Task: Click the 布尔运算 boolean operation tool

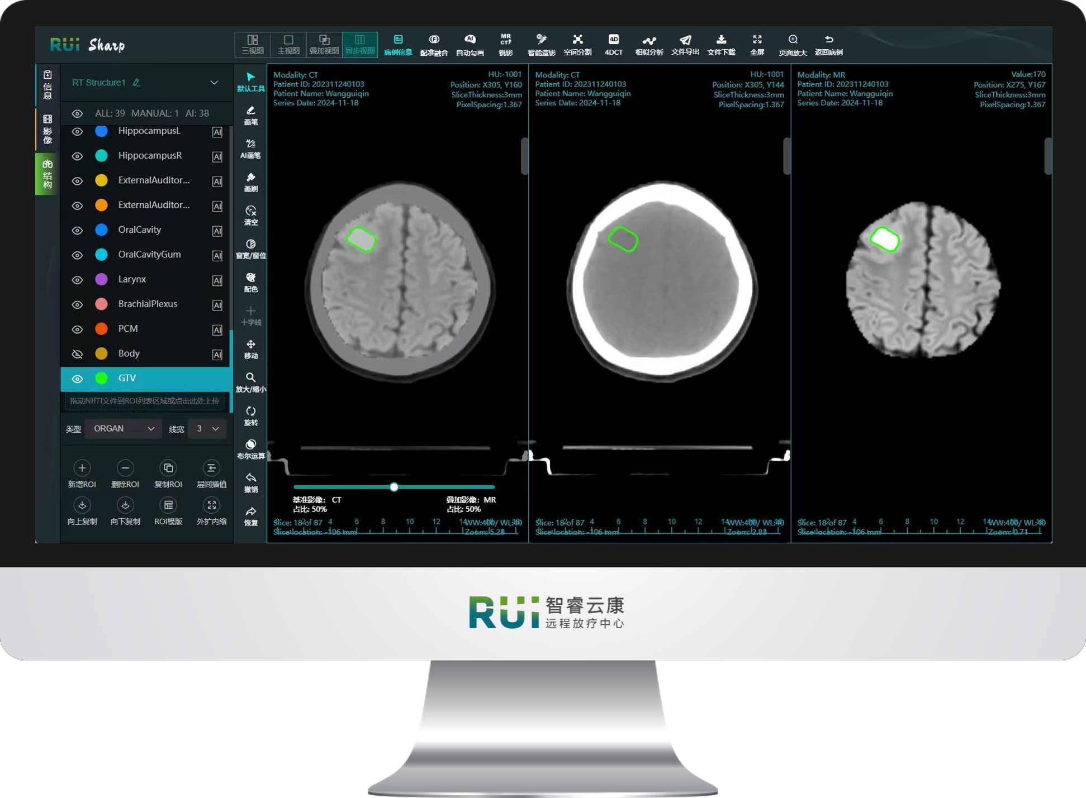Action: [x=250, y=448]
